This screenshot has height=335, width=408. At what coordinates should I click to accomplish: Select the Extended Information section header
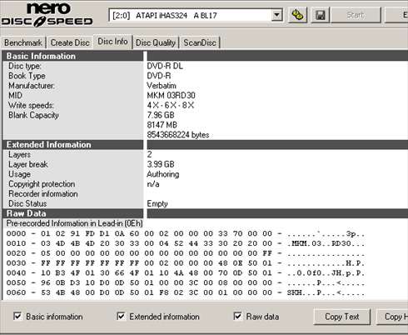72,144
